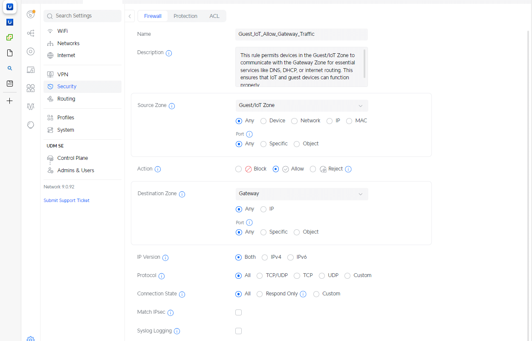The width and height of the screenshot is (532, 341).
Task: Open the Source Zone dropdown
Action: 302,106
